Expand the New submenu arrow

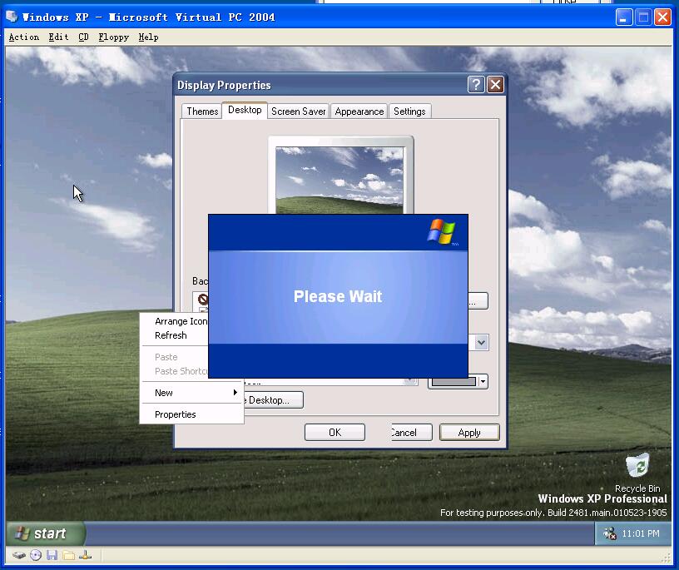tap(235, 393)
